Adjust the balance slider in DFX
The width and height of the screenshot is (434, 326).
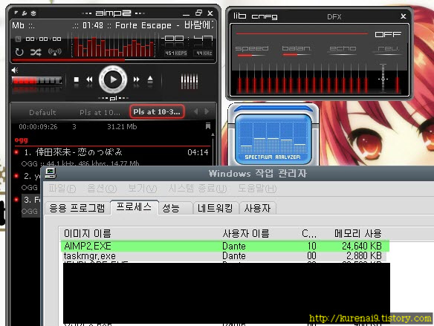(297, 55)
